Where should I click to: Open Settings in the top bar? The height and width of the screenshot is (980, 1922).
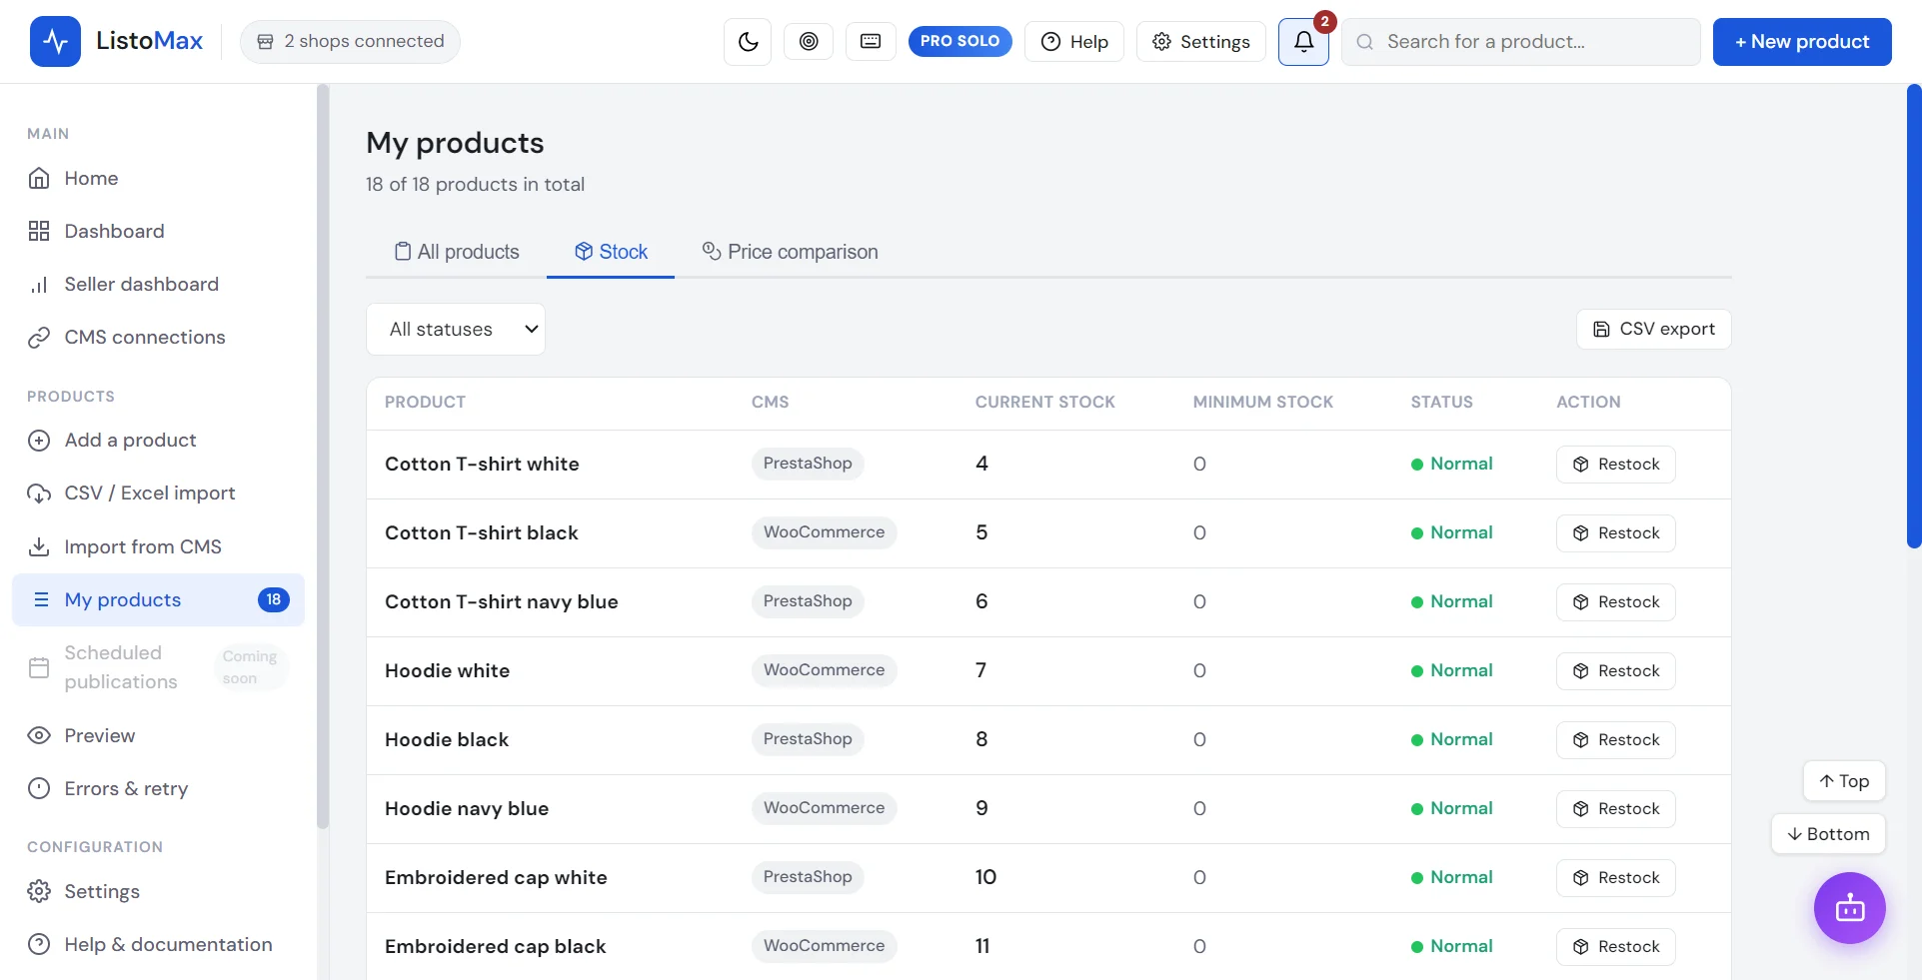1200,42
